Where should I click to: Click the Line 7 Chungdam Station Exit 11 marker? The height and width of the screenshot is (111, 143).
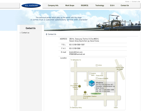tap(85, 92)
